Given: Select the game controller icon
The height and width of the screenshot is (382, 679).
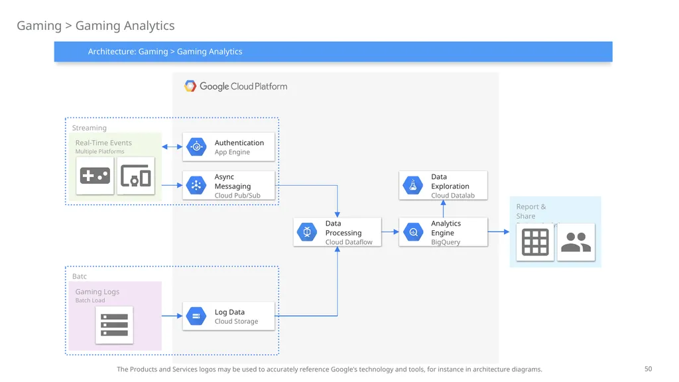Looking at the screenshot, I should pyautogui.click(x=95, y=176).
